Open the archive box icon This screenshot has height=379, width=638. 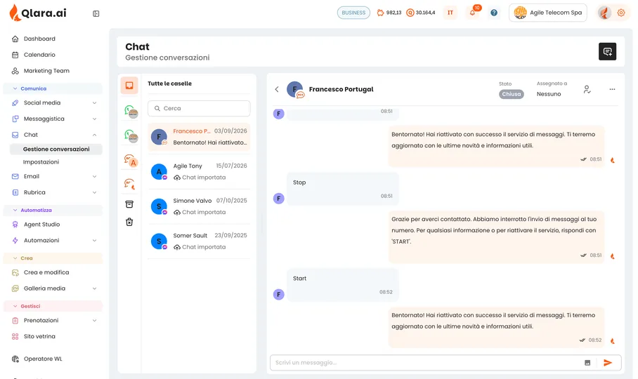pos(129,204)
